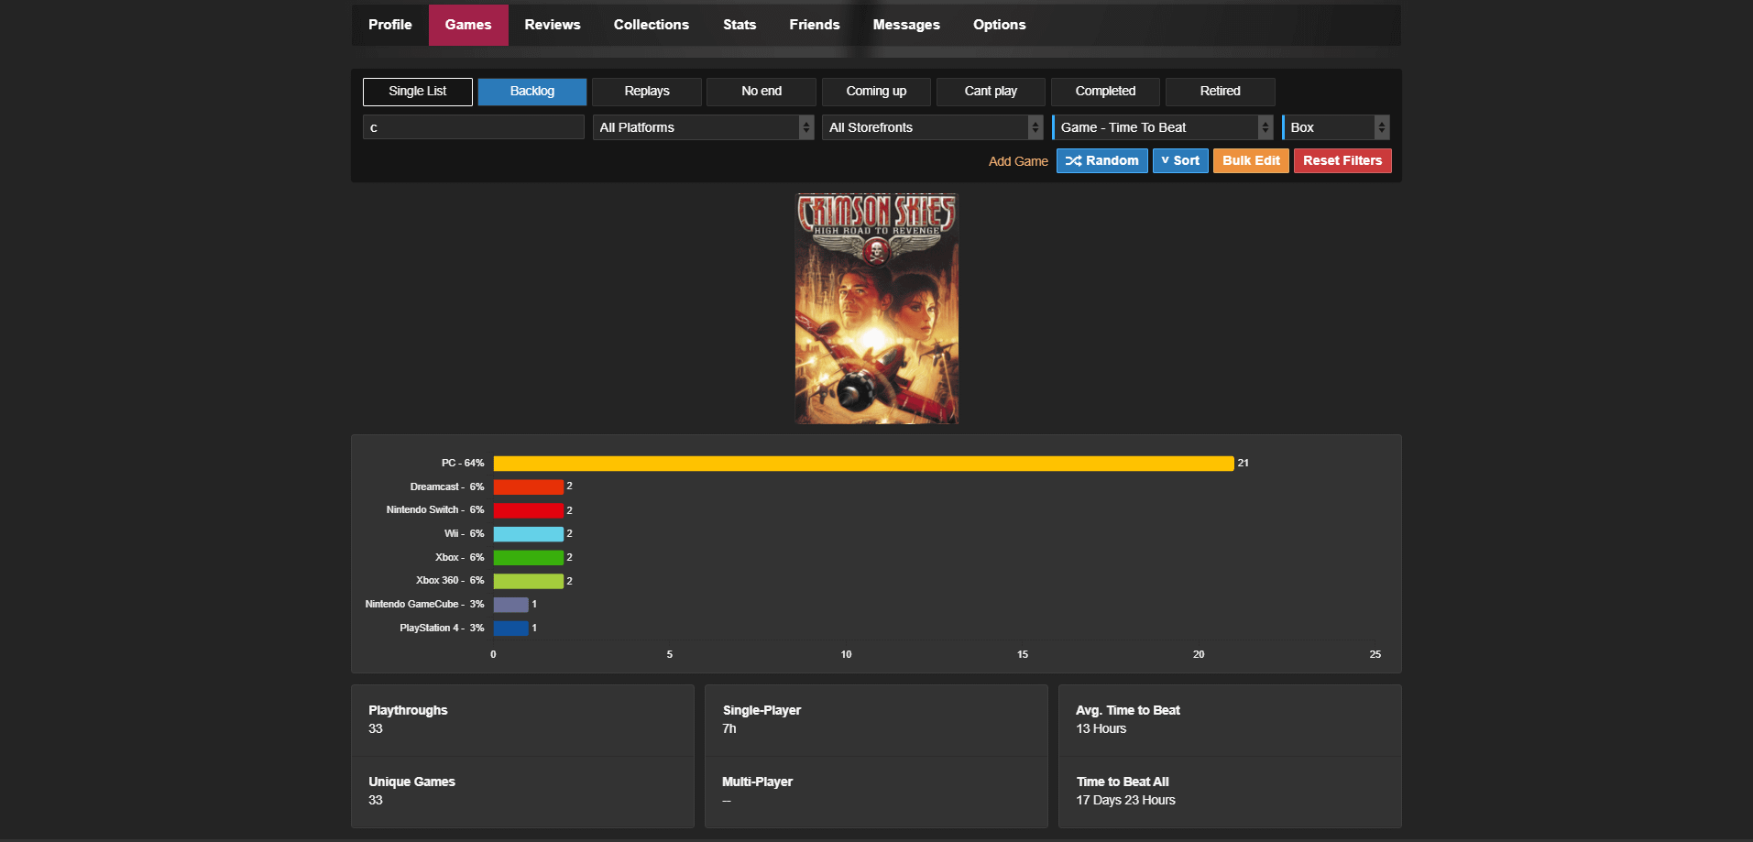This screenshot has width=1753, height=842.
Task: Open the Crimson Skies box art
Action: pyautogui.click(x=876, y=309)
